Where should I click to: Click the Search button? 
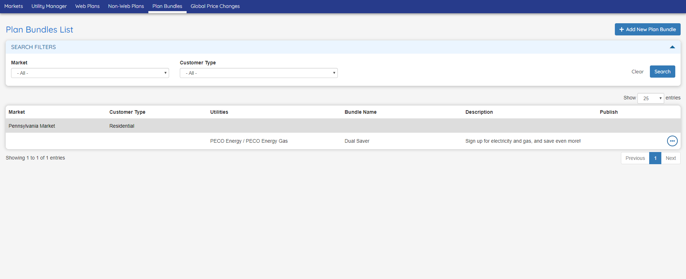pyautogui.click(x=662, y=72)
